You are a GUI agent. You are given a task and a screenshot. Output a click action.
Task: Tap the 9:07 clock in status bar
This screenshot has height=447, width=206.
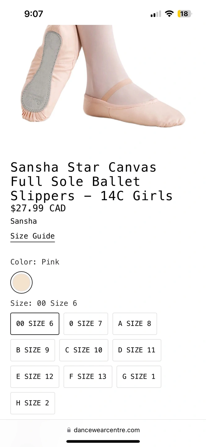tap(33, 14)
